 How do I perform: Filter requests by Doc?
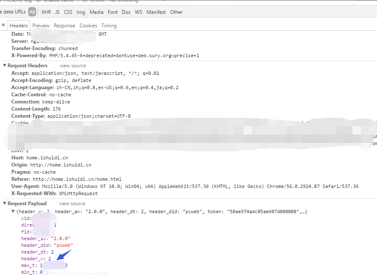[x=126, y=12]
